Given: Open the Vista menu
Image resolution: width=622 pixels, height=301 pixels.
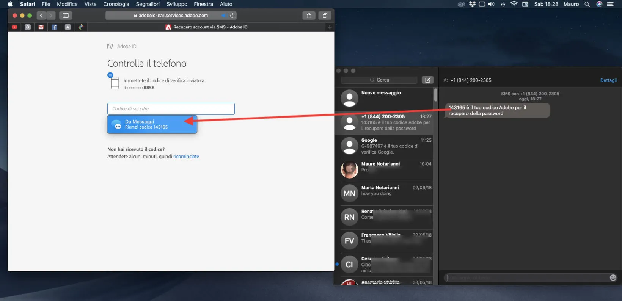Looking at the screenshot, I should [x=90, y=4].
